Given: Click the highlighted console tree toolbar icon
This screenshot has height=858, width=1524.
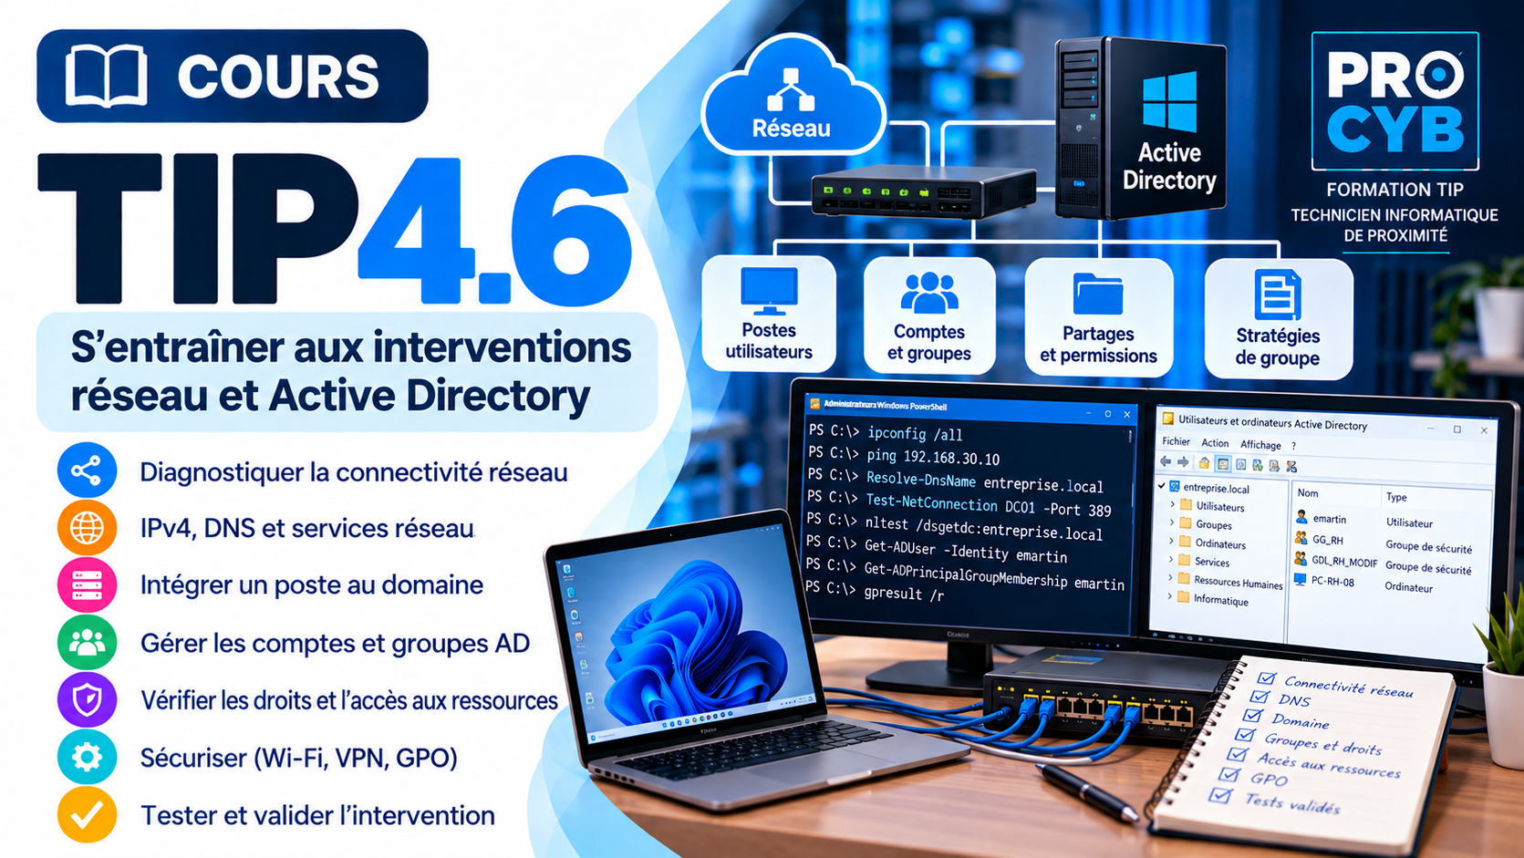Looking at the screenshot, I should tap(1223, 464).
